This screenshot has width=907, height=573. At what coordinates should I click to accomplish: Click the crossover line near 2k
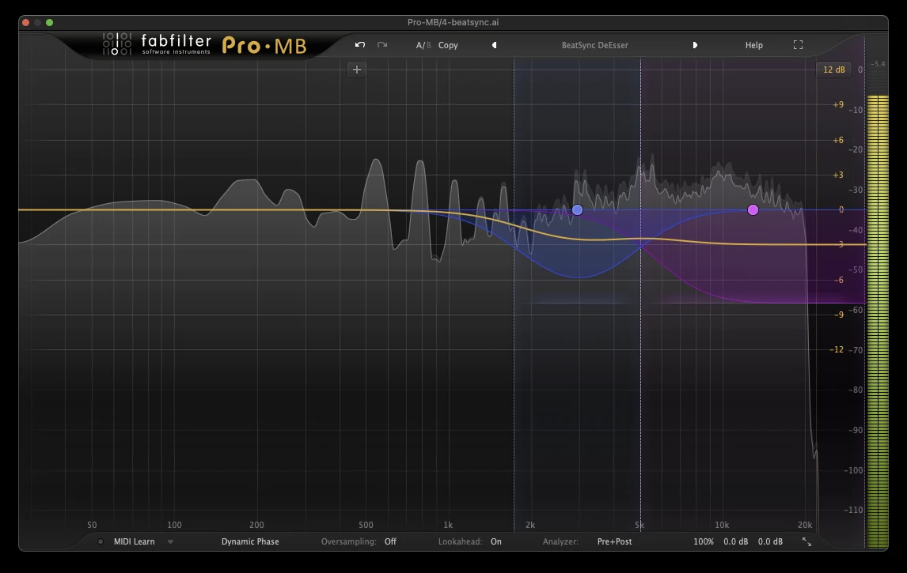click(x=514, y=295)
